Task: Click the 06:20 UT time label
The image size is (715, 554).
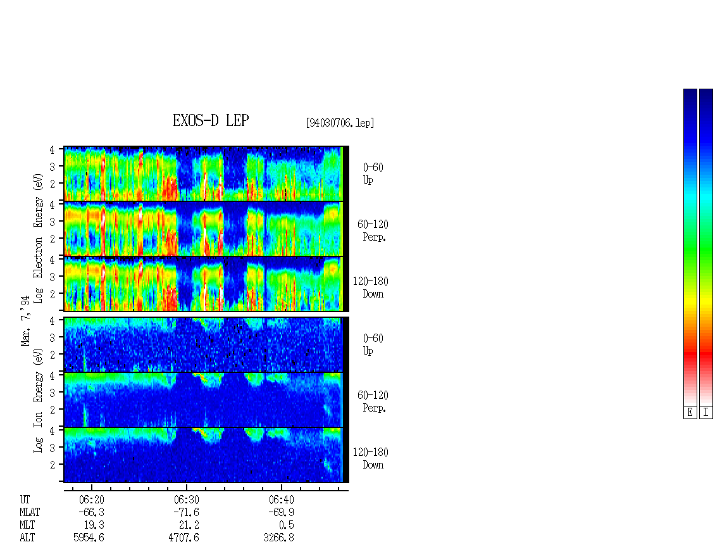Action: pos(92,500)
